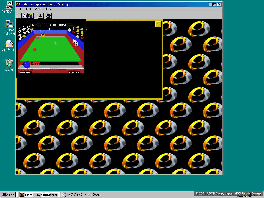
Task: Click the selection rectangle toolbar icon
Action: tap(19, 16)
